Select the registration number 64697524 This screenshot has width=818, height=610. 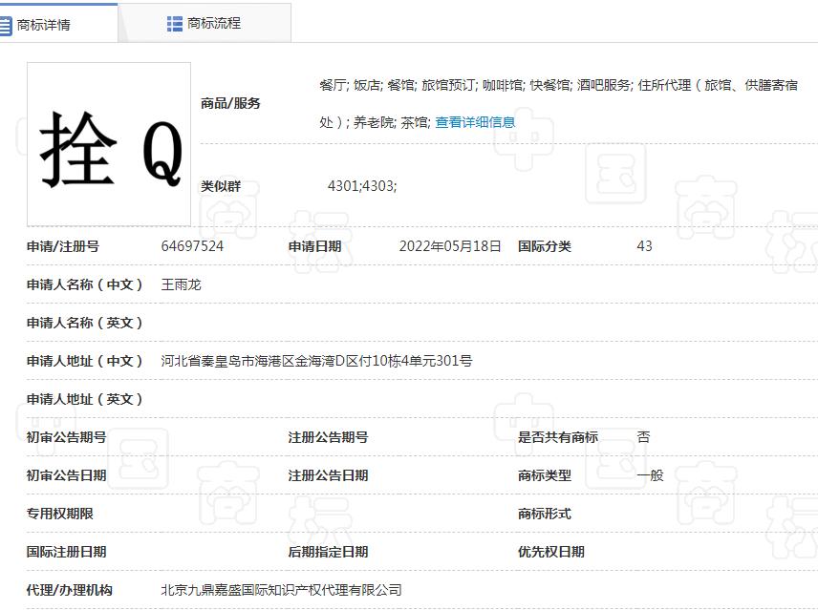coord(191,245)
